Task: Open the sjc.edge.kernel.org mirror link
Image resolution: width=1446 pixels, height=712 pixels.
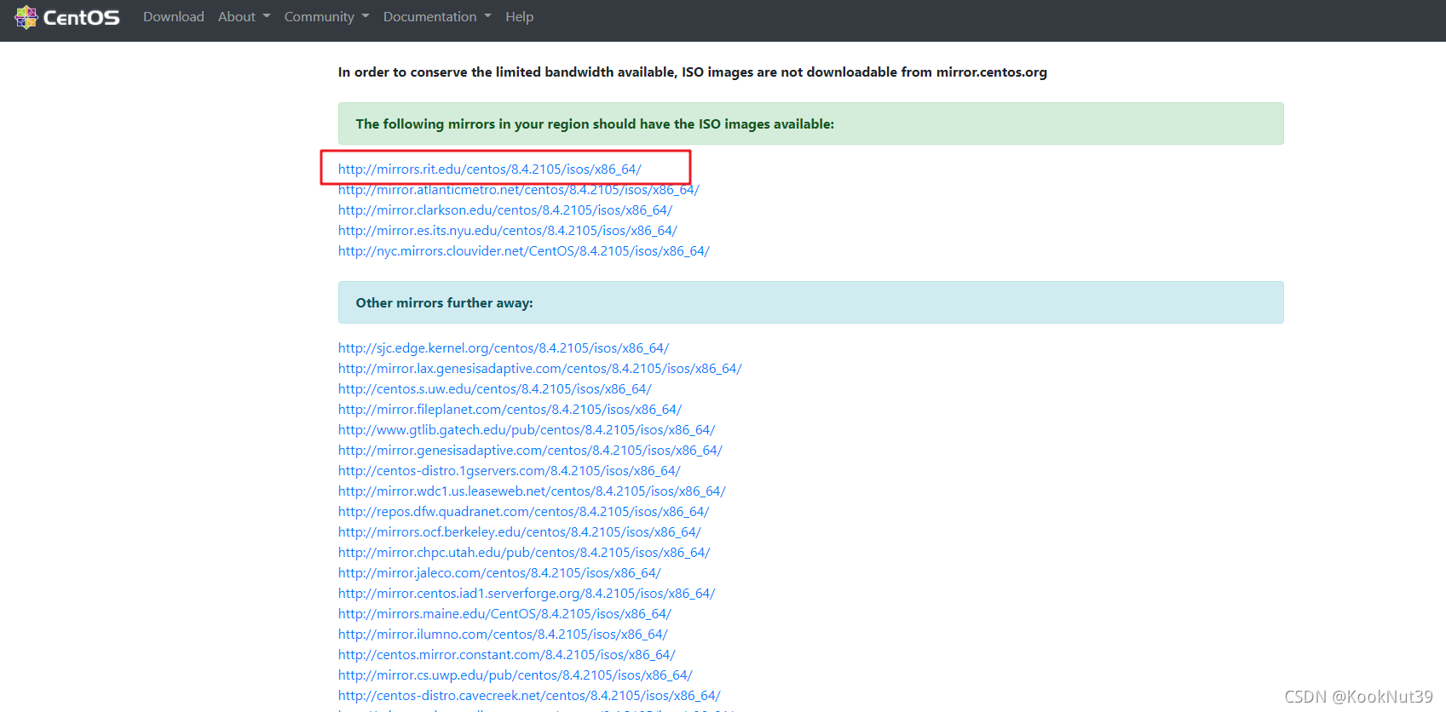Action: coord(504,348)
